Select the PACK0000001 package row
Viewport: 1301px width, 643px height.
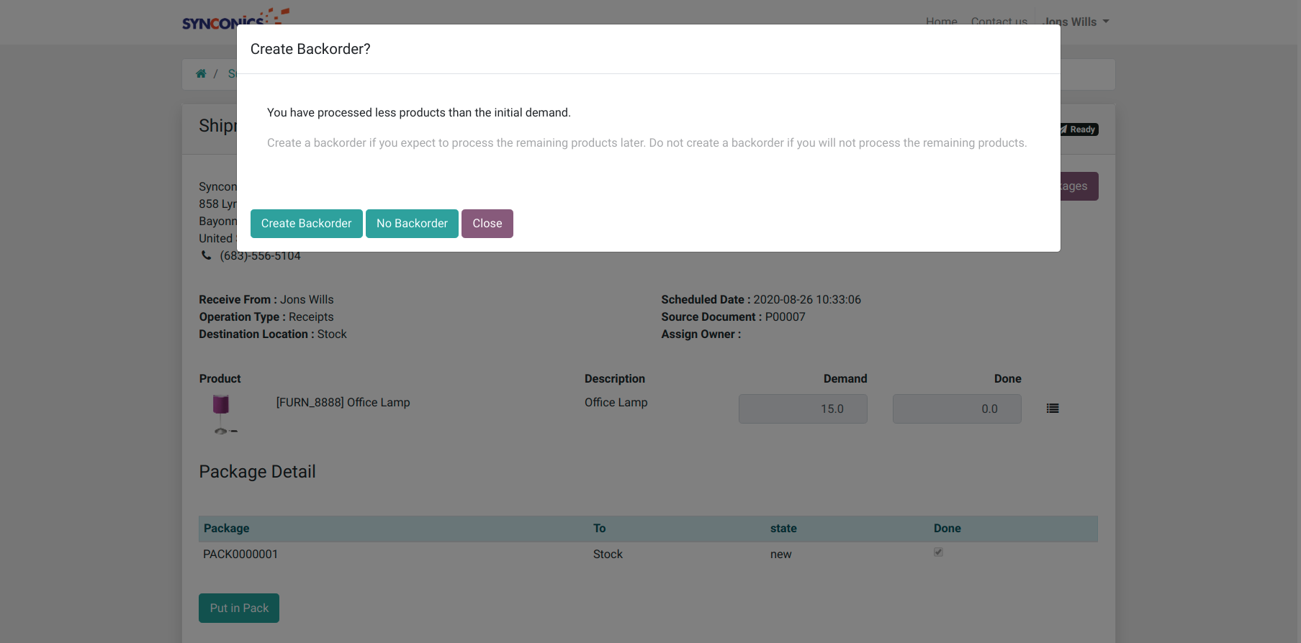tap(240, 554)
